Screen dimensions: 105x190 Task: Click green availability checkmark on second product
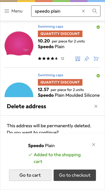[98, 76]
